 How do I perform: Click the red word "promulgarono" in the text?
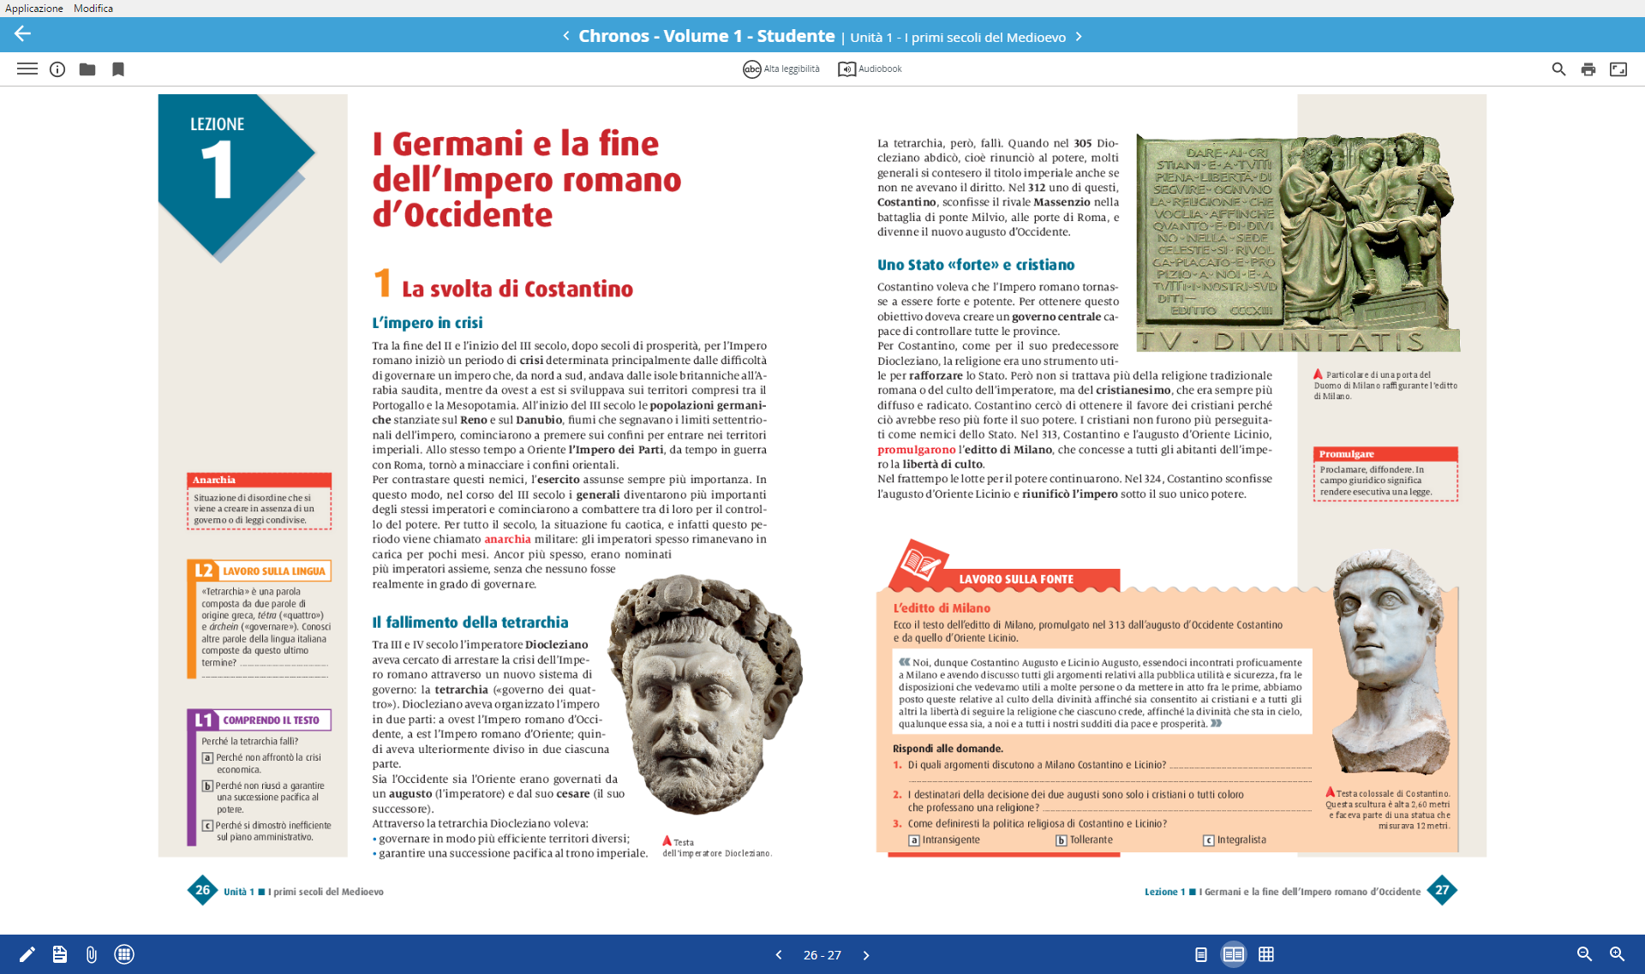(x=916, y=450)
